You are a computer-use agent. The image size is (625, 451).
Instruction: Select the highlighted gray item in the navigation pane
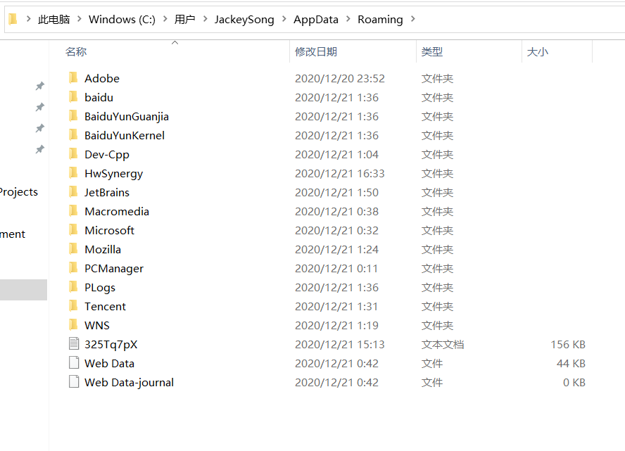tap(23, 290)
